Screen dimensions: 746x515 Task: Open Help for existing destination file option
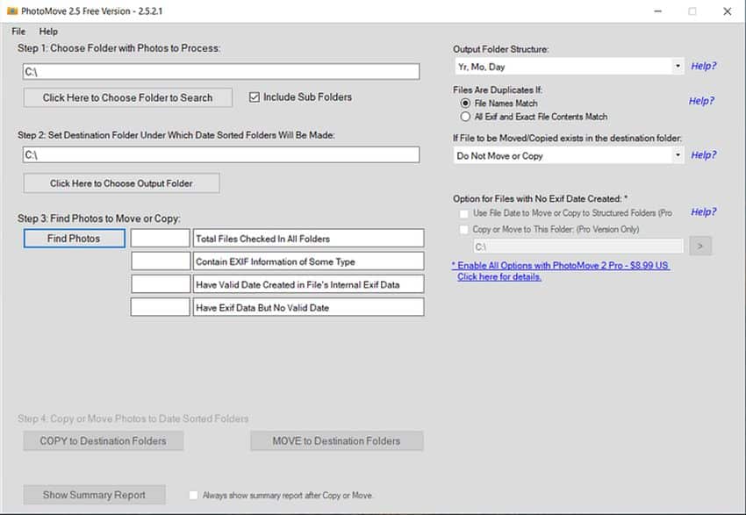click(x=704, y=155)
